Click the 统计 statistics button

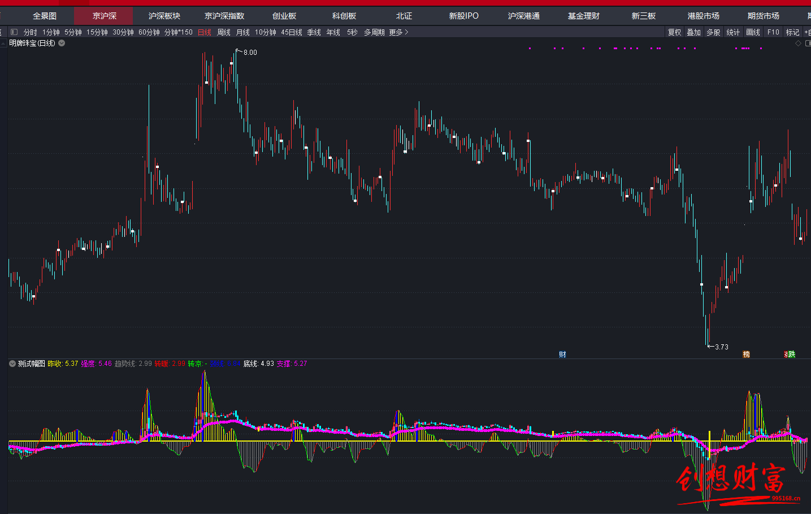pyautogui.click(x=733, y=32)
